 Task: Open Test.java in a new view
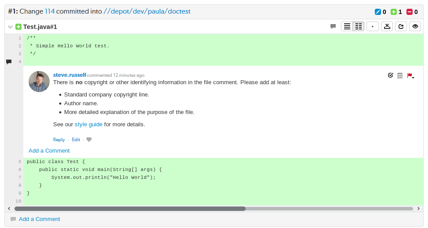click(x=401, y=27)
